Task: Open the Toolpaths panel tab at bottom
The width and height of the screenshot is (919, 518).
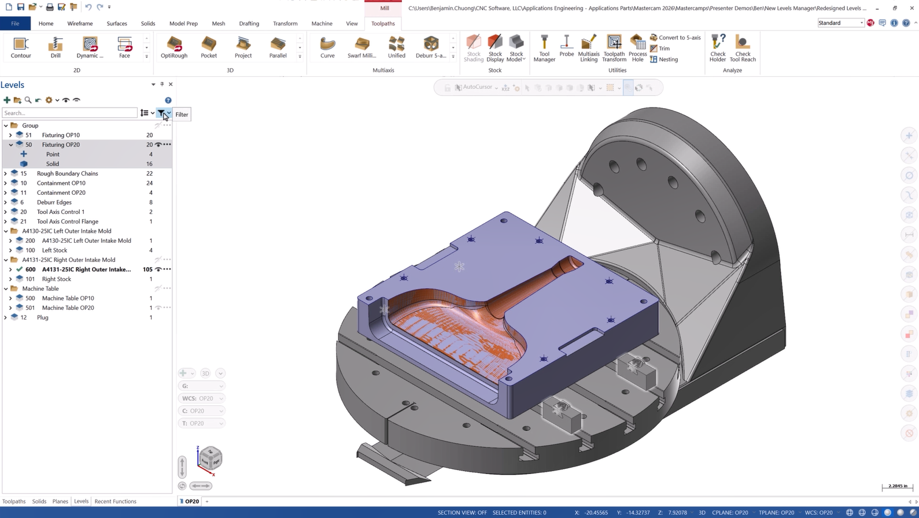Action: 14,501
